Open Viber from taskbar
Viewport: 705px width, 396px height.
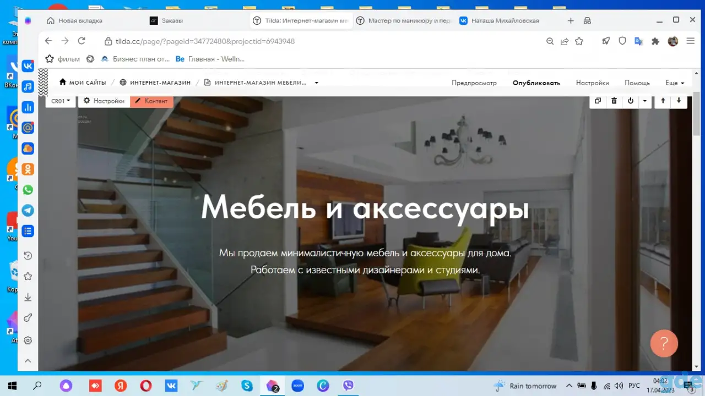[x=348, y=386]
